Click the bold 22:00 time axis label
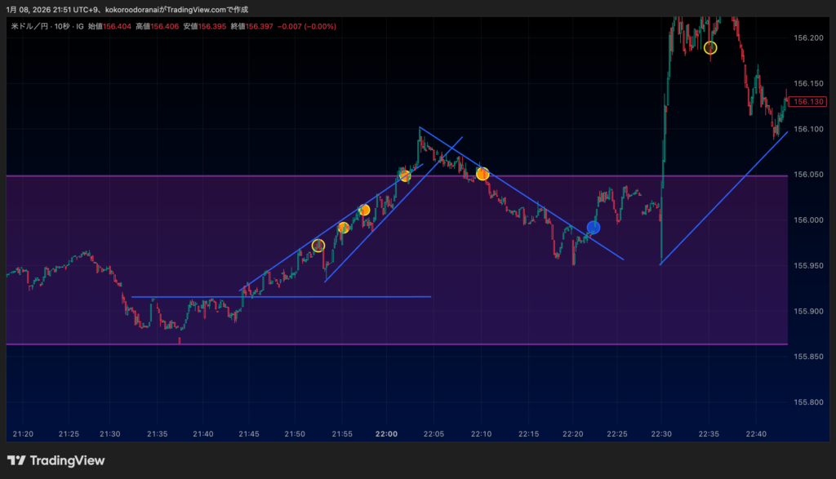The width and height of the screenshot is (836, 479). point(386,434)
